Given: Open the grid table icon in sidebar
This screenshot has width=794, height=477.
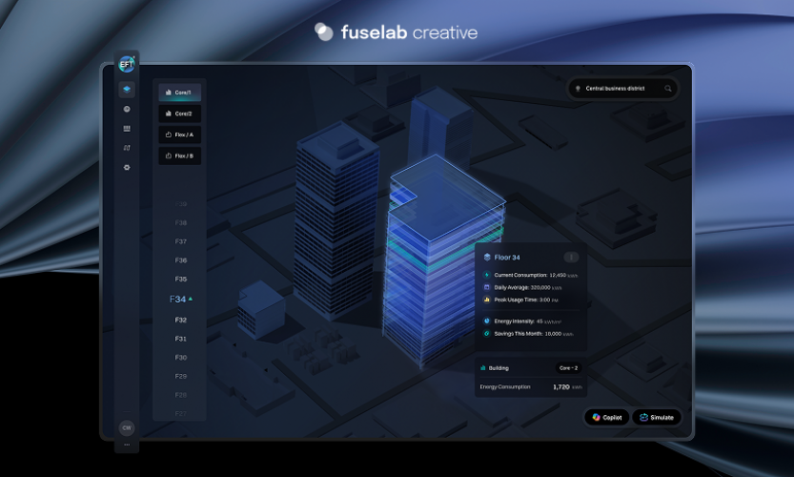Looking at the screenshot, I should [x=127, y=128].
